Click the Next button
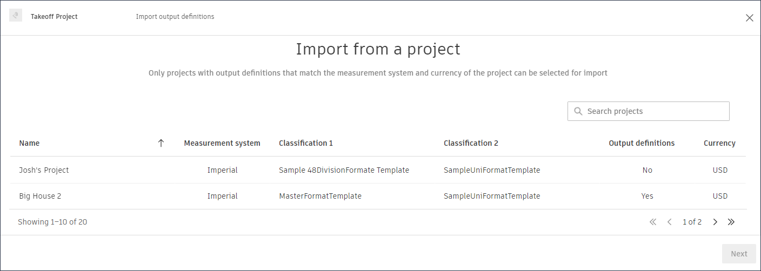Image resolution: width=761 pixels, height=271 pixels. [738, 254]
